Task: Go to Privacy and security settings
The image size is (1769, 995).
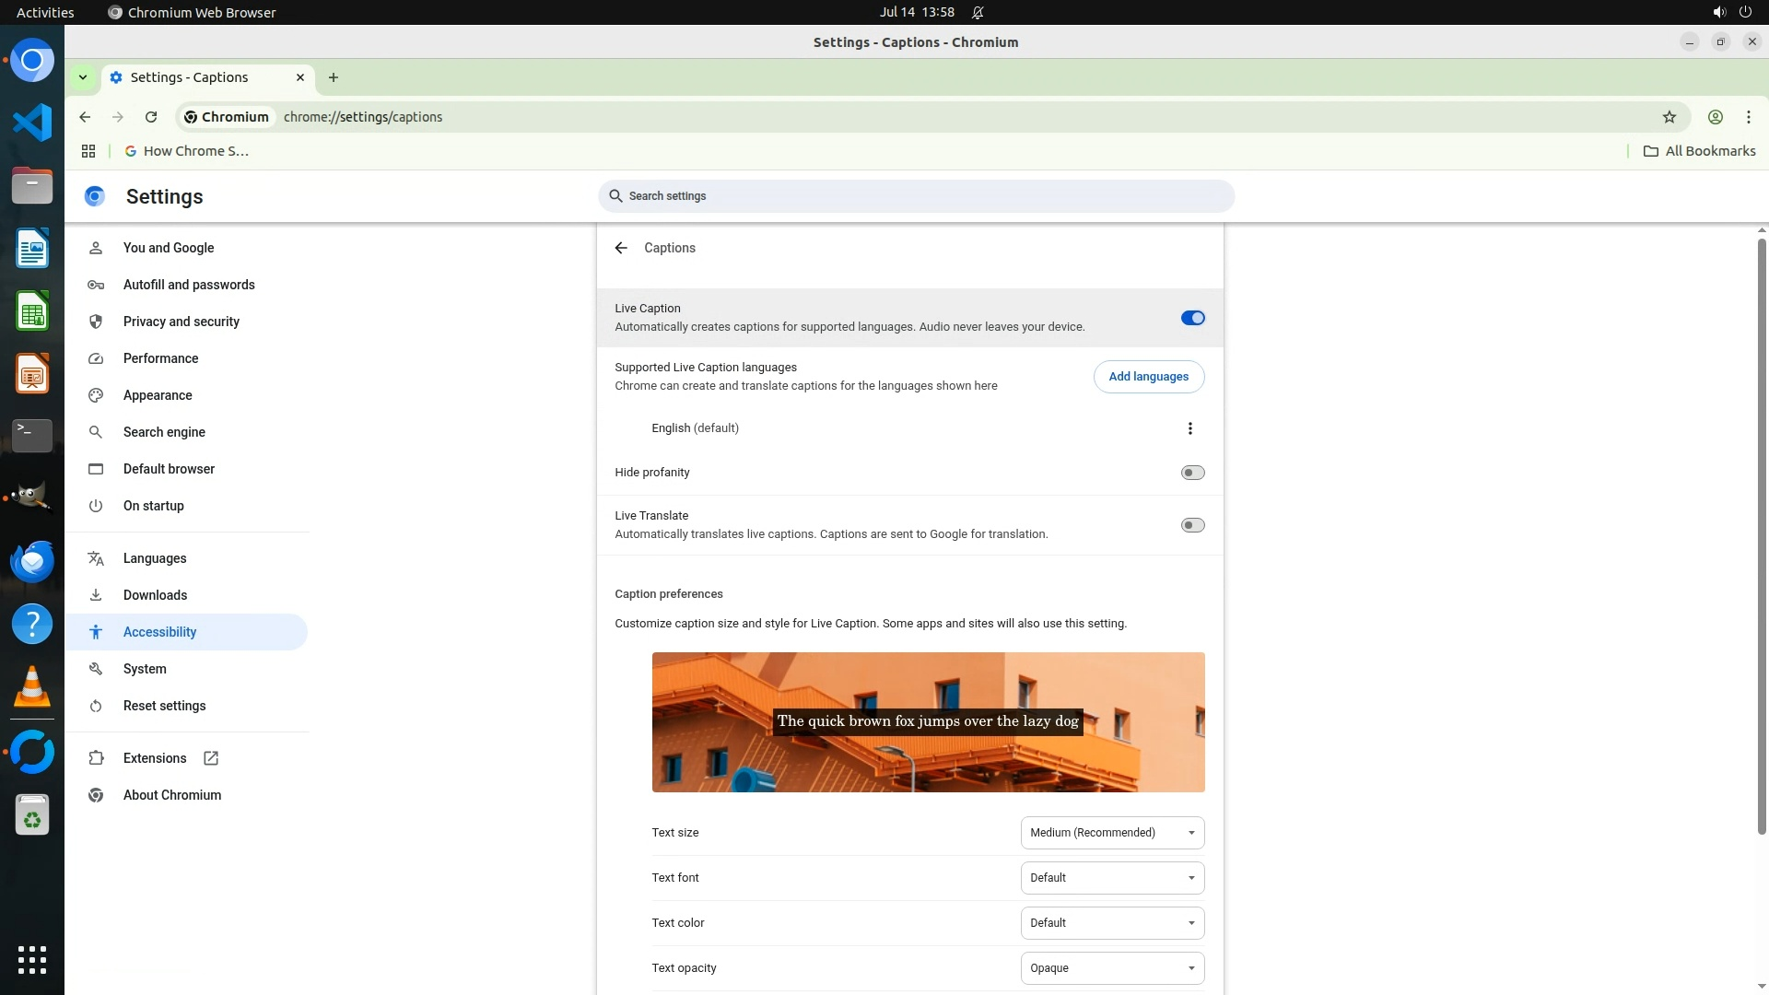Action: tap(182, 322)
